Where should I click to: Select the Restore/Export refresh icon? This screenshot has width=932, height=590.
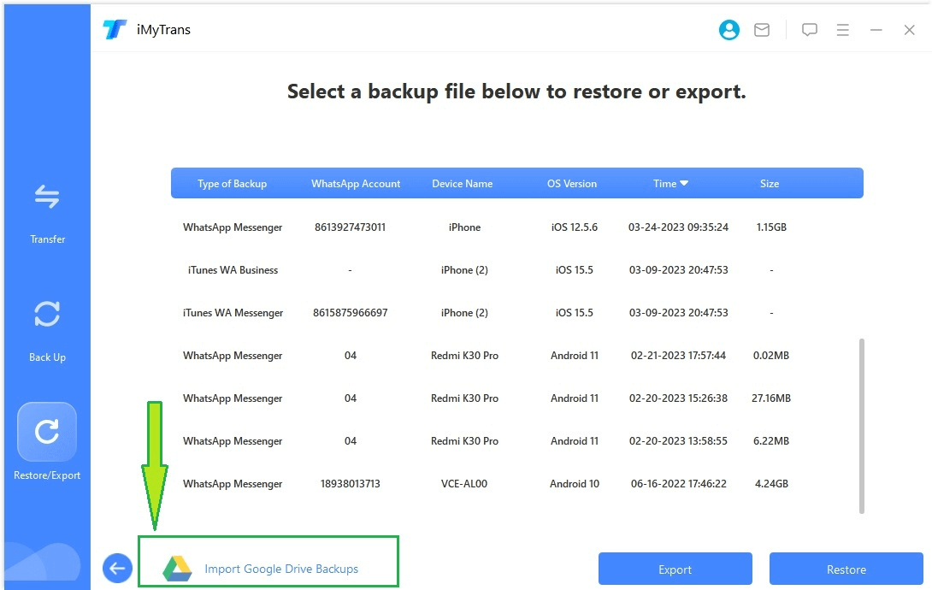(x=47, y=432)
